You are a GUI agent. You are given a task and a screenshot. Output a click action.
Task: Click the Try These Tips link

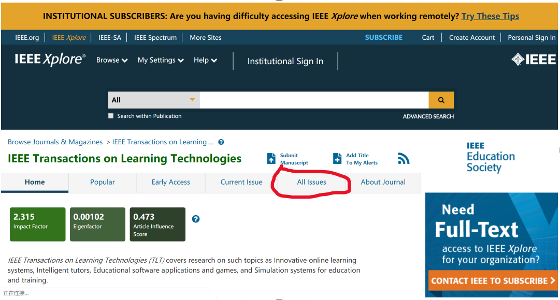coord(490,17)
